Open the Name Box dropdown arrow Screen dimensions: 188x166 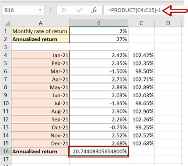click(40, 10)
